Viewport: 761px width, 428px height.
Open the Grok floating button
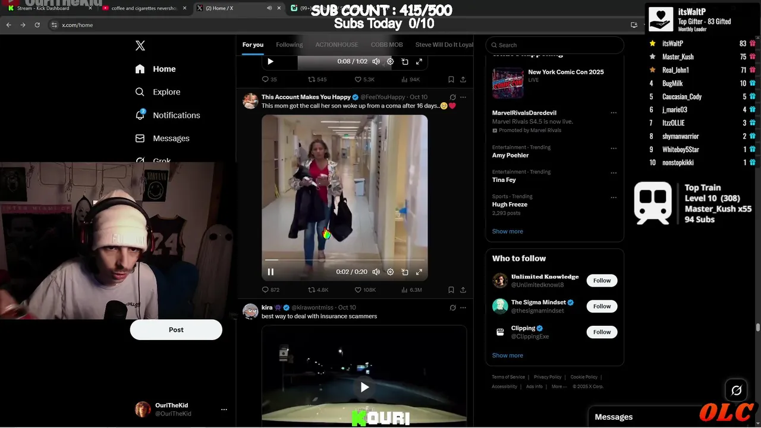[737, 391]
